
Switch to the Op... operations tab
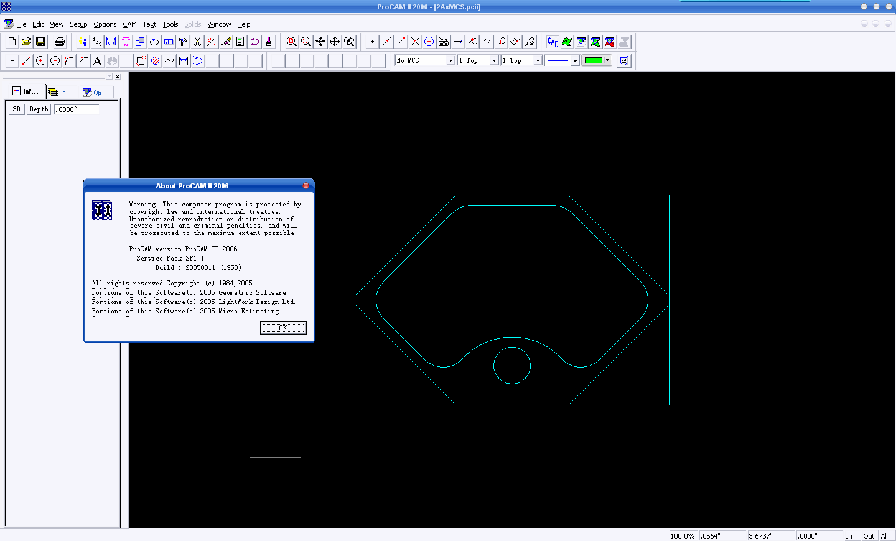pyautogui.click(x=95, y=92)
